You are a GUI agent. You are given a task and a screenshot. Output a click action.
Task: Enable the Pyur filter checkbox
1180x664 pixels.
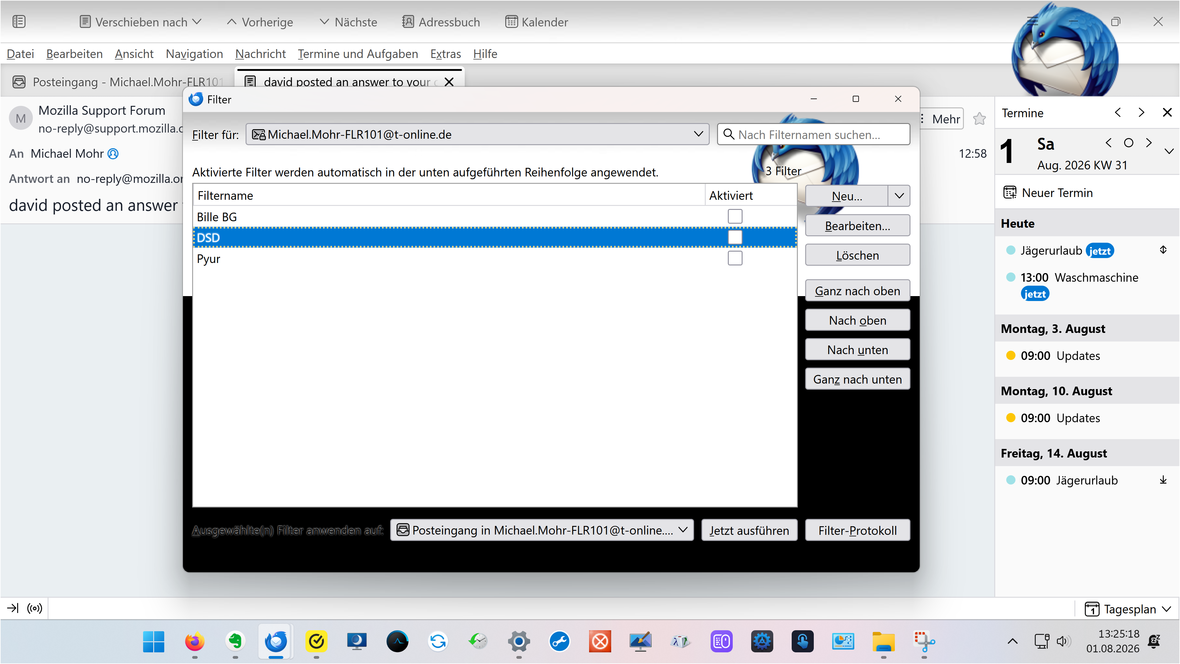(x=735, y=258)
